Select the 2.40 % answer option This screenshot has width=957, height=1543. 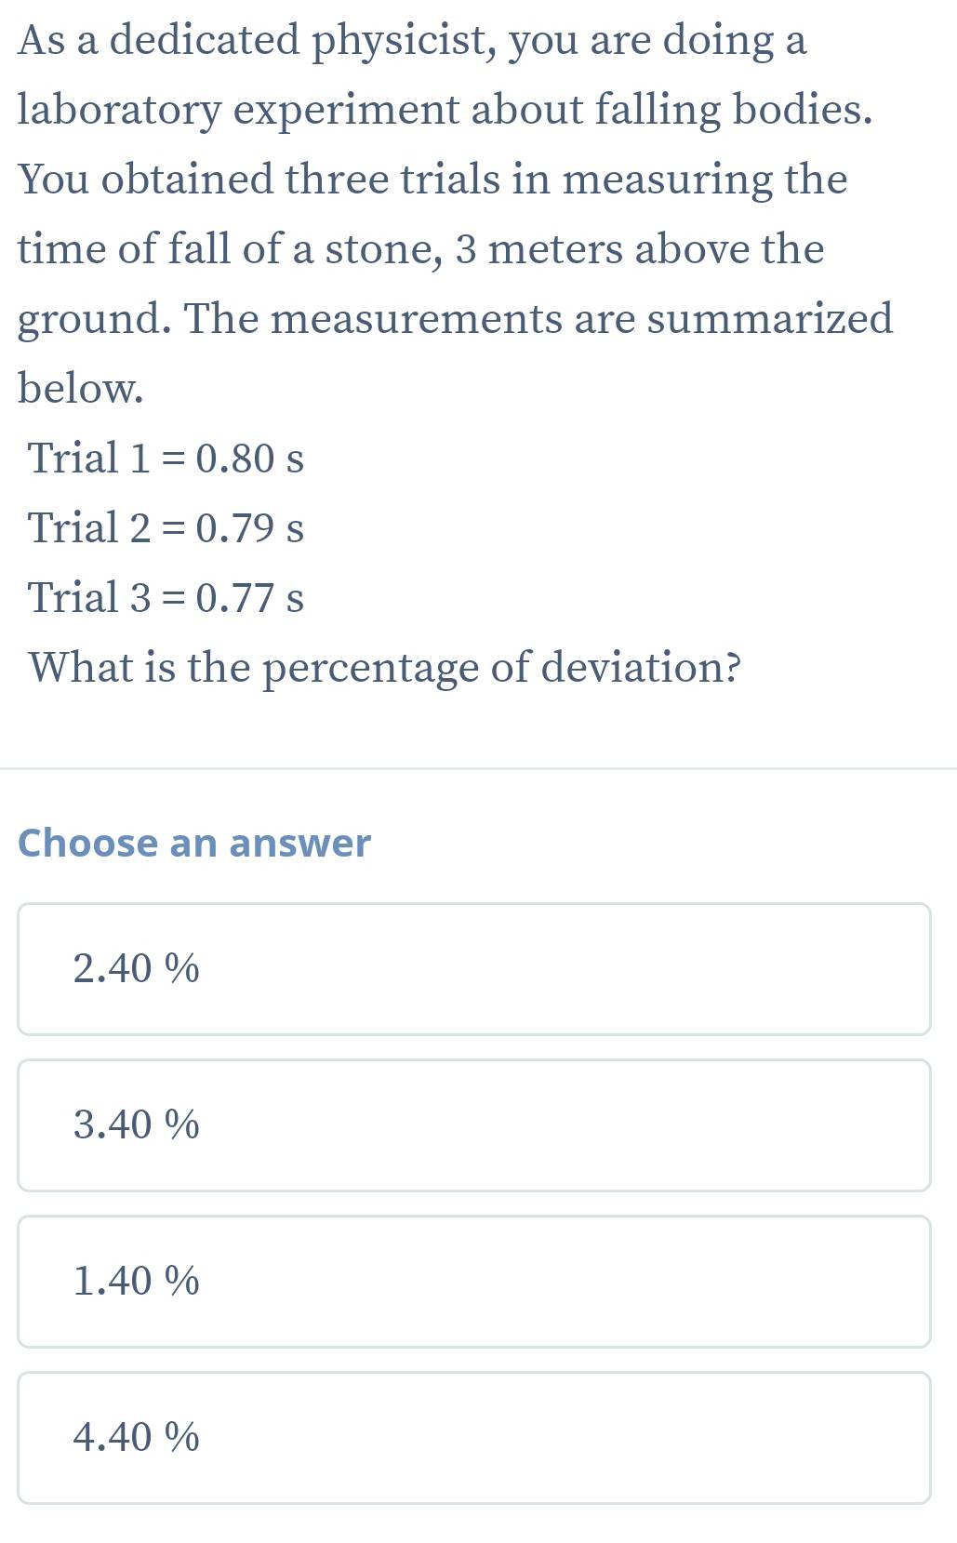(x=474, y=968)
